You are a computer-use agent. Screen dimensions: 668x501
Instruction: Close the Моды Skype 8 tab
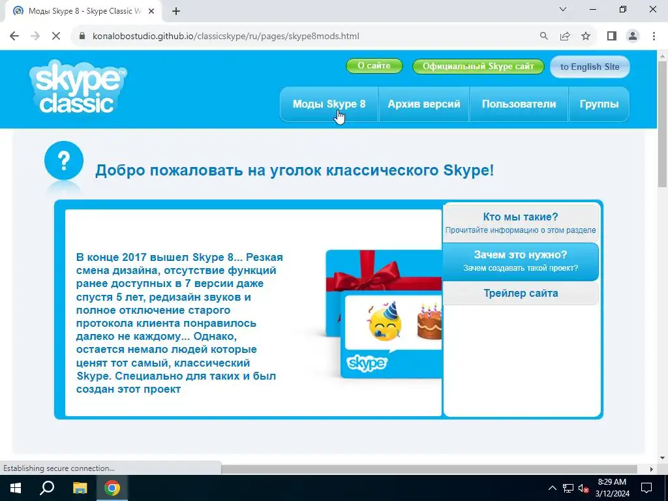pyautogui.click(x=151, y=12)
